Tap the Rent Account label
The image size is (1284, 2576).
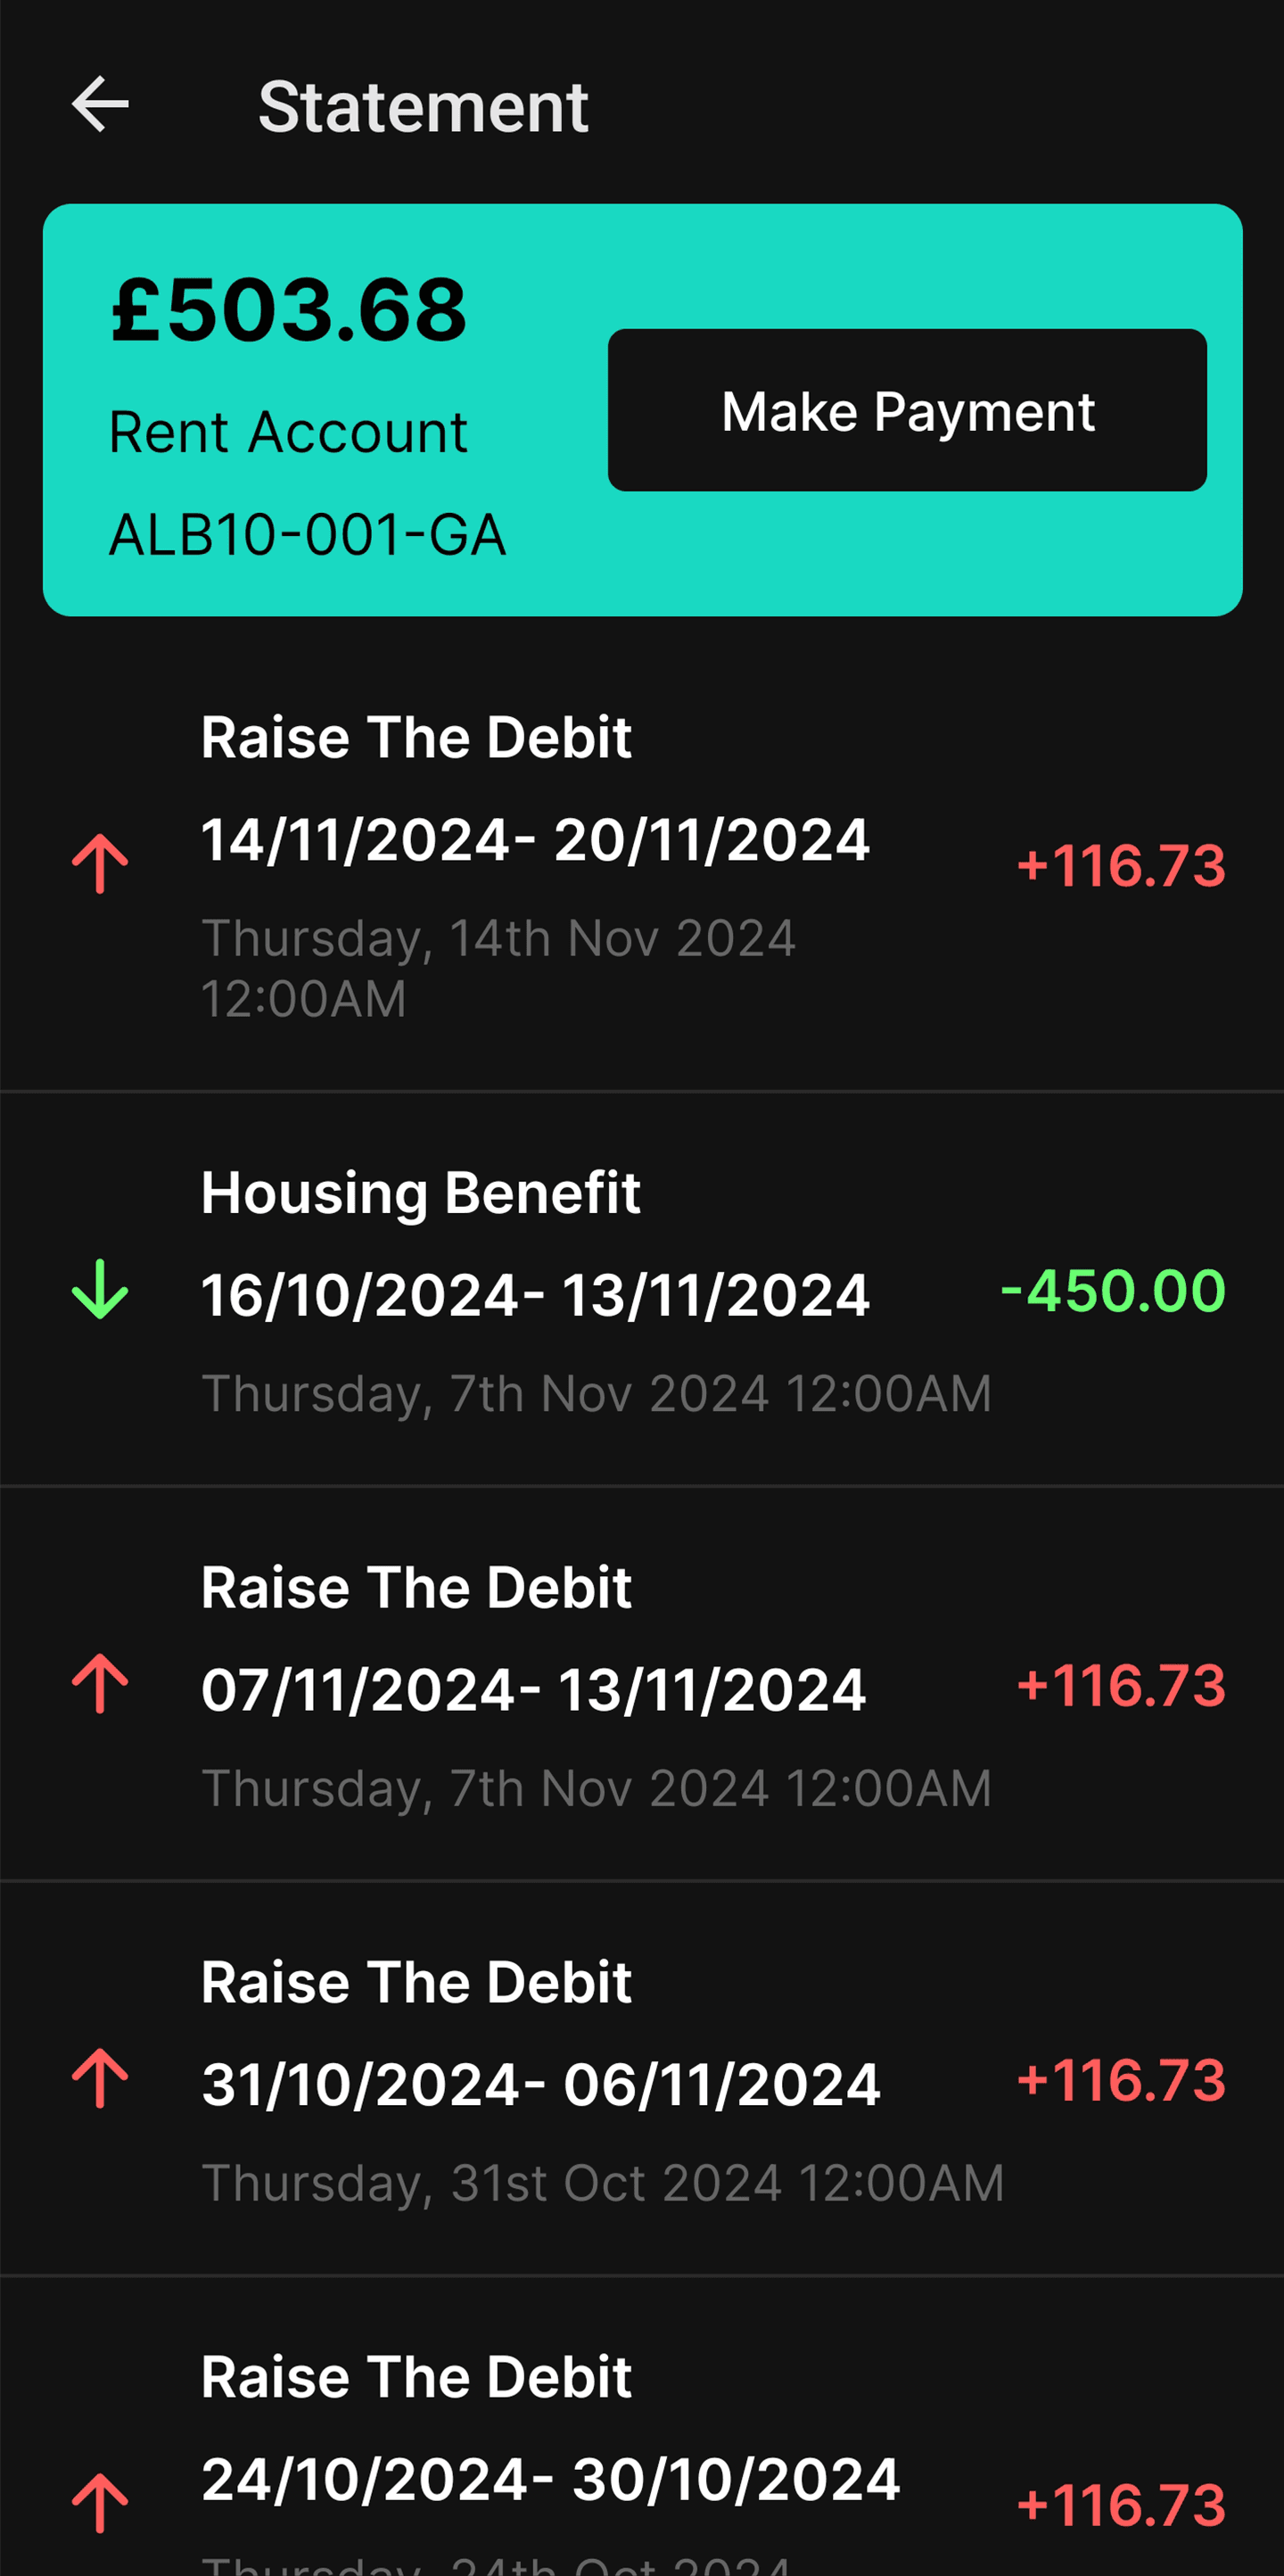click(x=288, y=432)
